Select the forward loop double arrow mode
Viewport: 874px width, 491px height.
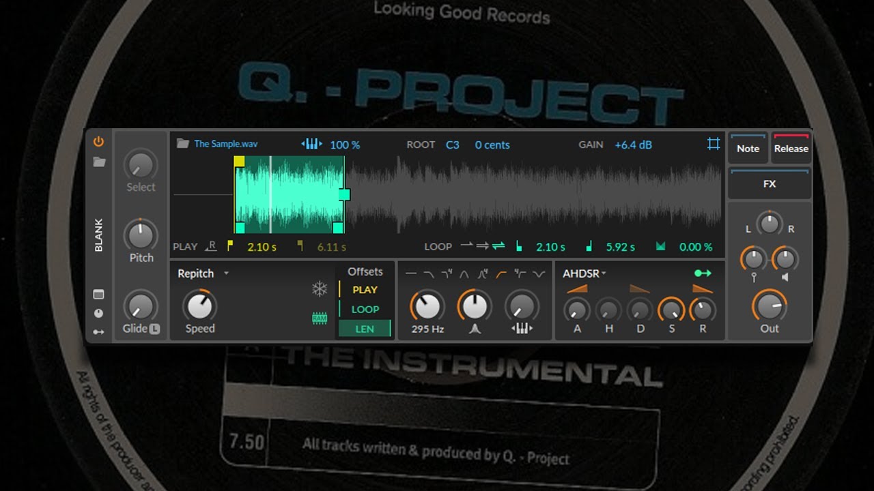point(483,246)
